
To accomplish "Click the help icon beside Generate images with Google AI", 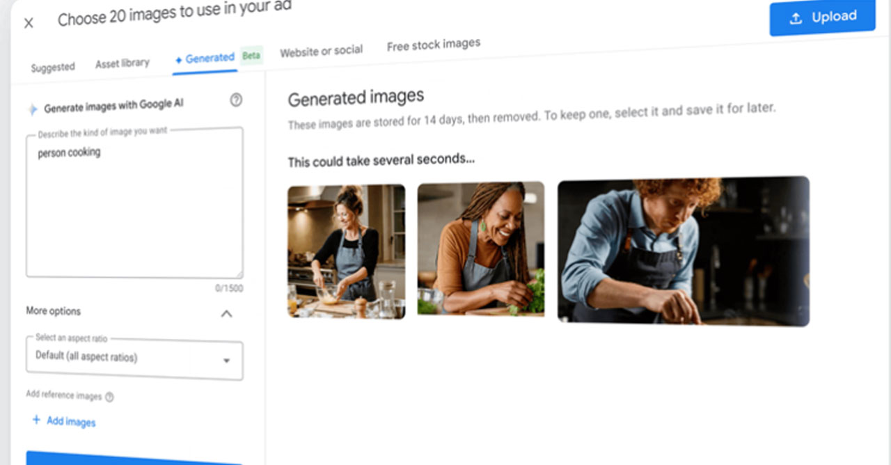I will [236, 100].
